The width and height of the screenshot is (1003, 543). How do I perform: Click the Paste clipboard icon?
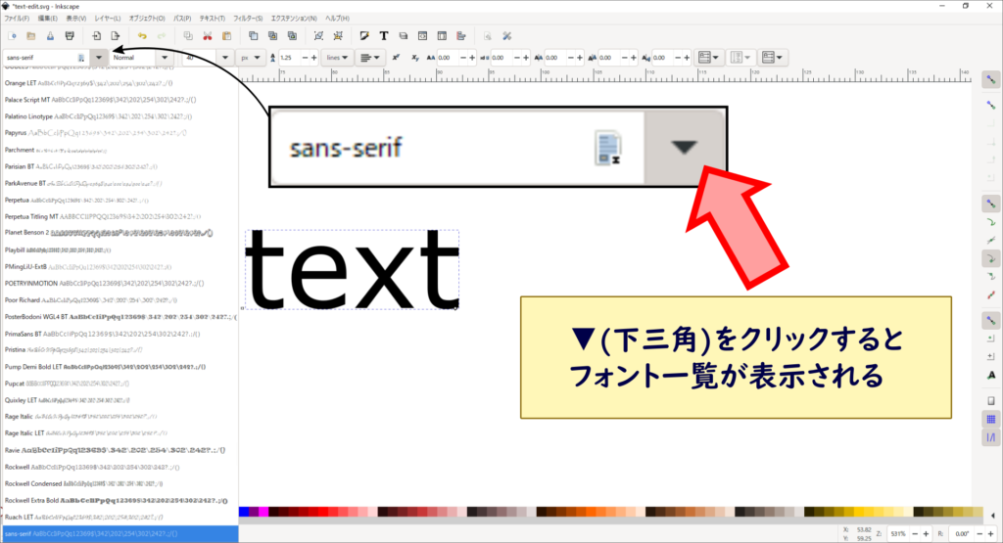(226, 36)
